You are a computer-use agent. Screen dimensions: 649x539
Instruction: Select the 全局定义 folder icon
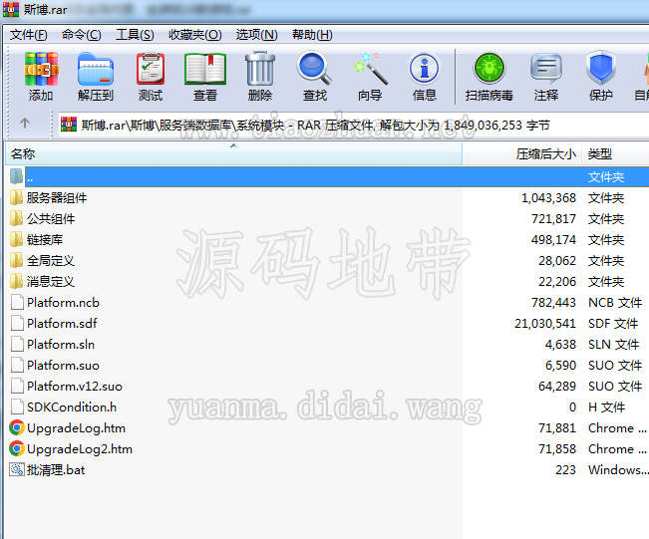click(x=16, y=261)
